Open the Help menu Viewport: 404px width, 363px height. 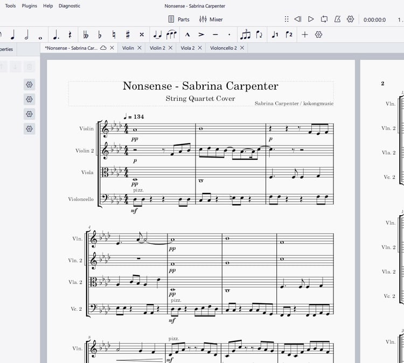point(48,6)
